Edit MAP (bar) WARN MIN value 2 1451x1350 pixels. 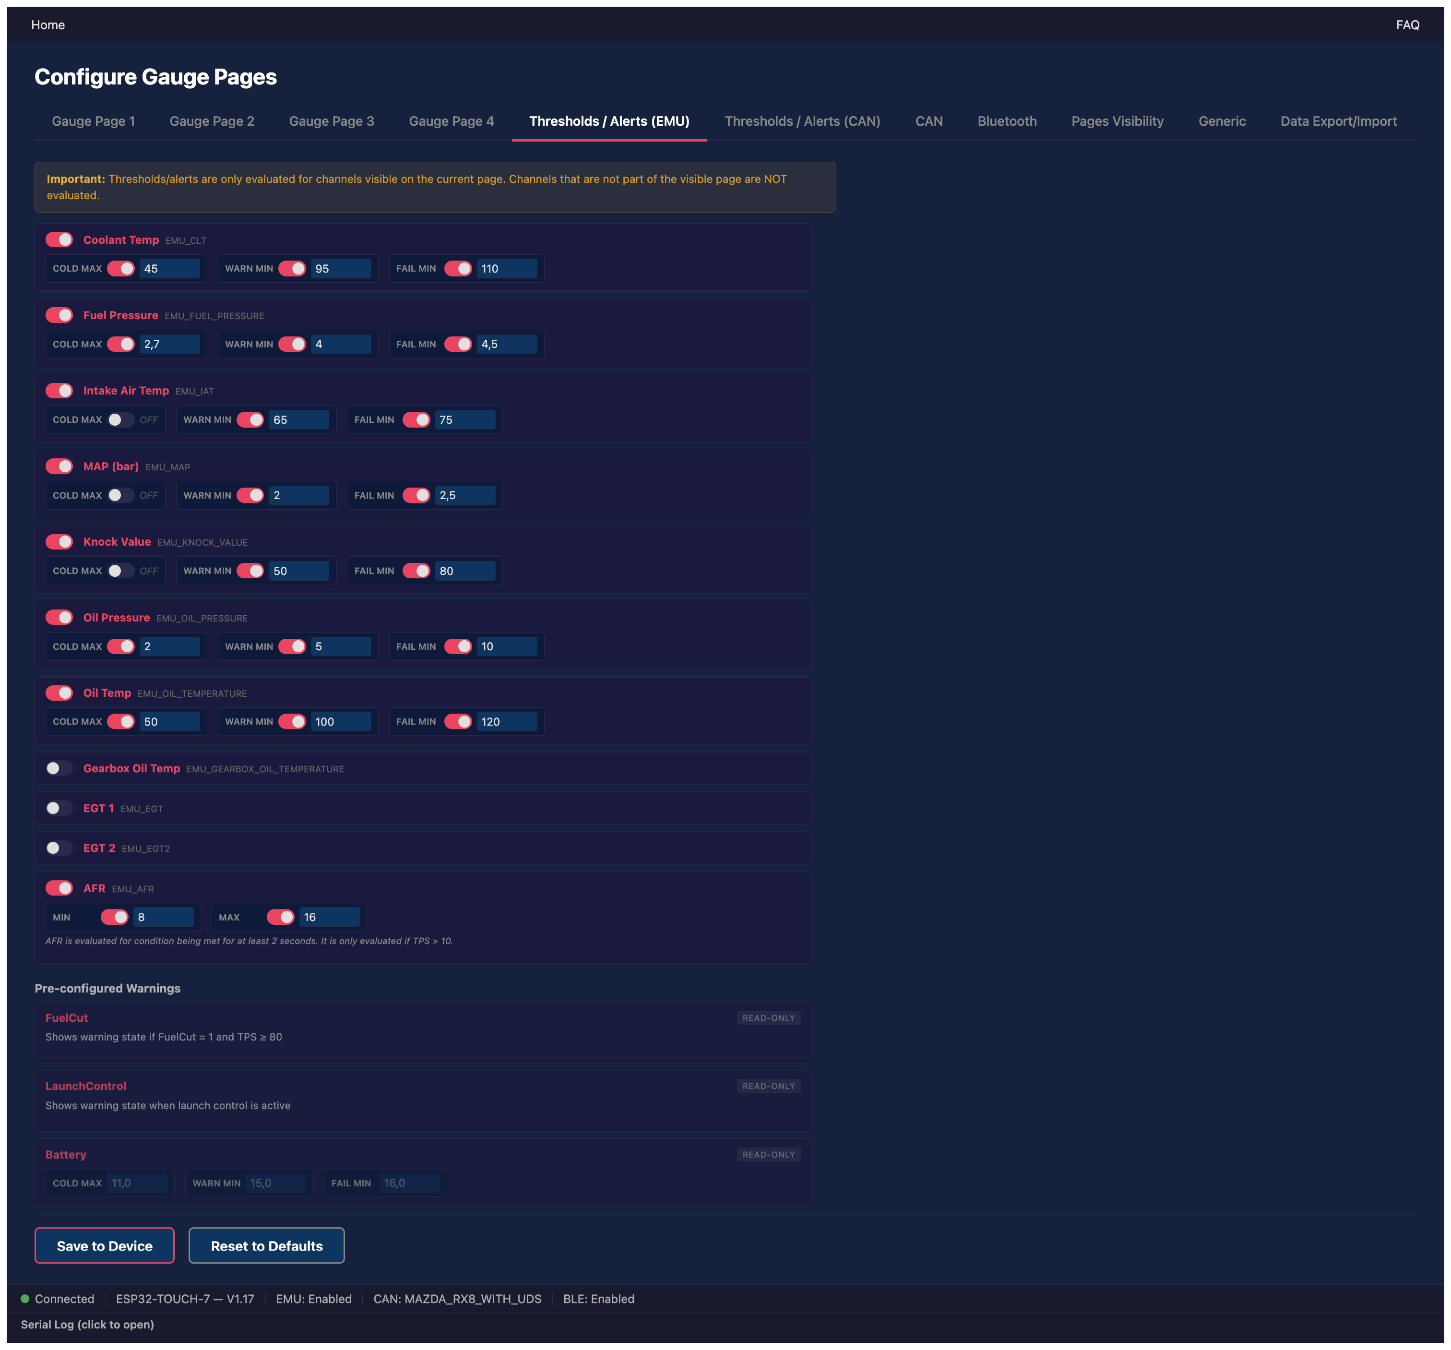coord(298,495)
